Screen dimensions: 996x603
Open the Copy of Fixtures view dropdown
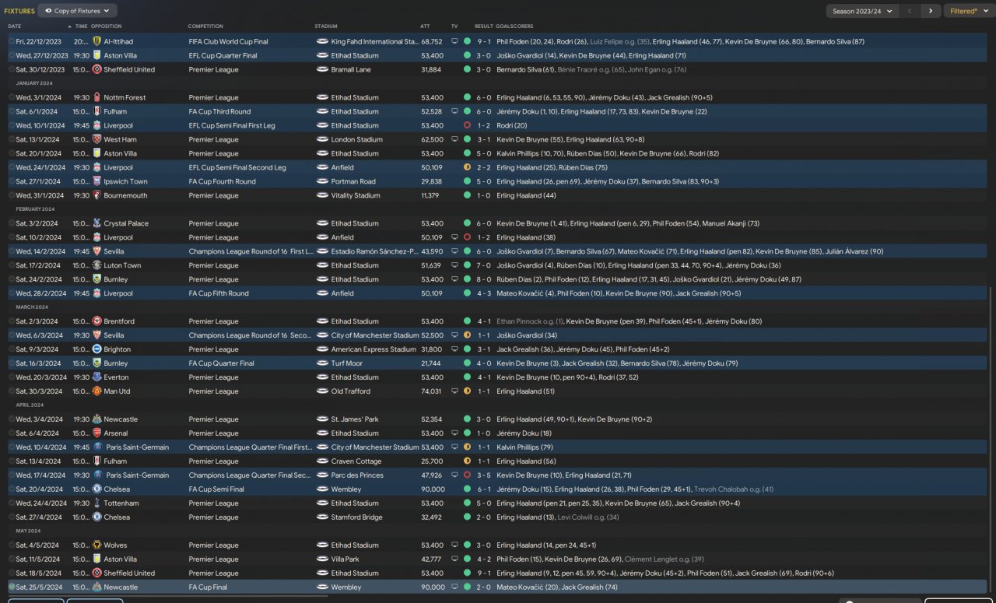coord(78,11)
